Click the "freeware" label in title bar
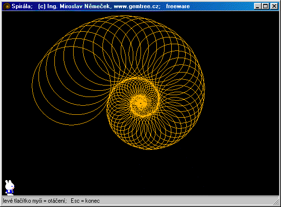The width and height of the screenshot is (281, 207). click(178, 6)
